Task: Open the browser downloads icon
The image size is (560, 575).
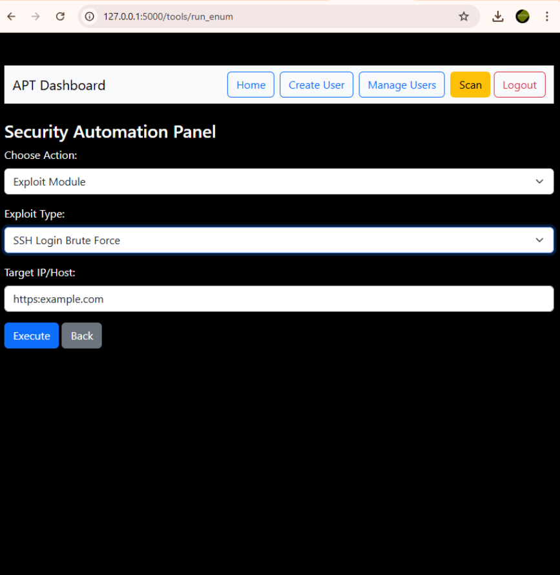Action: [x=497, y=17]
